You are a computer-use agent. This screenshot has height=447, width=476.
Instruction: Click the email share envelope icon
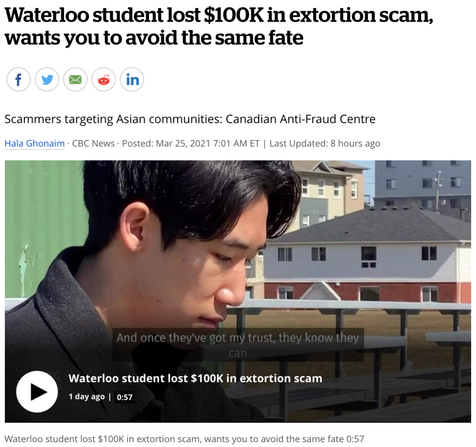(x=75, y=79)
